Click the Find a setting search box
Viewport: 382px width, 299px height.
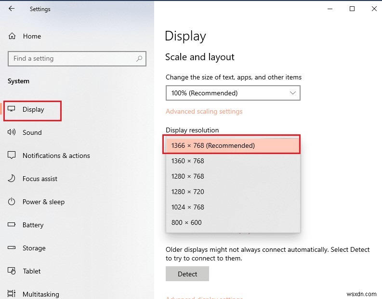72,59
